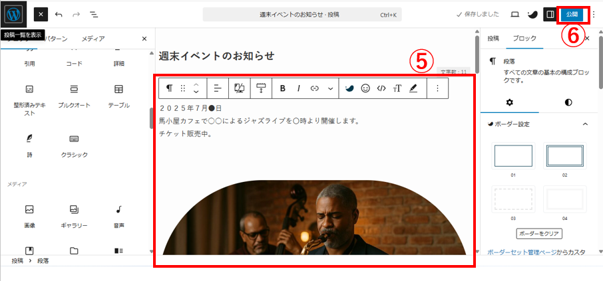Click the inserter panel vertical scrollbar
The height and width of the screenshot is (281, 603).
(152, 118)
